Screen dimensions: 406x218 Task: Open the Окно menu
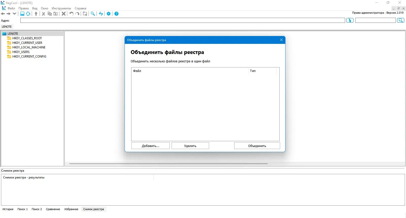pyautogui.click(x=44, y=8)
